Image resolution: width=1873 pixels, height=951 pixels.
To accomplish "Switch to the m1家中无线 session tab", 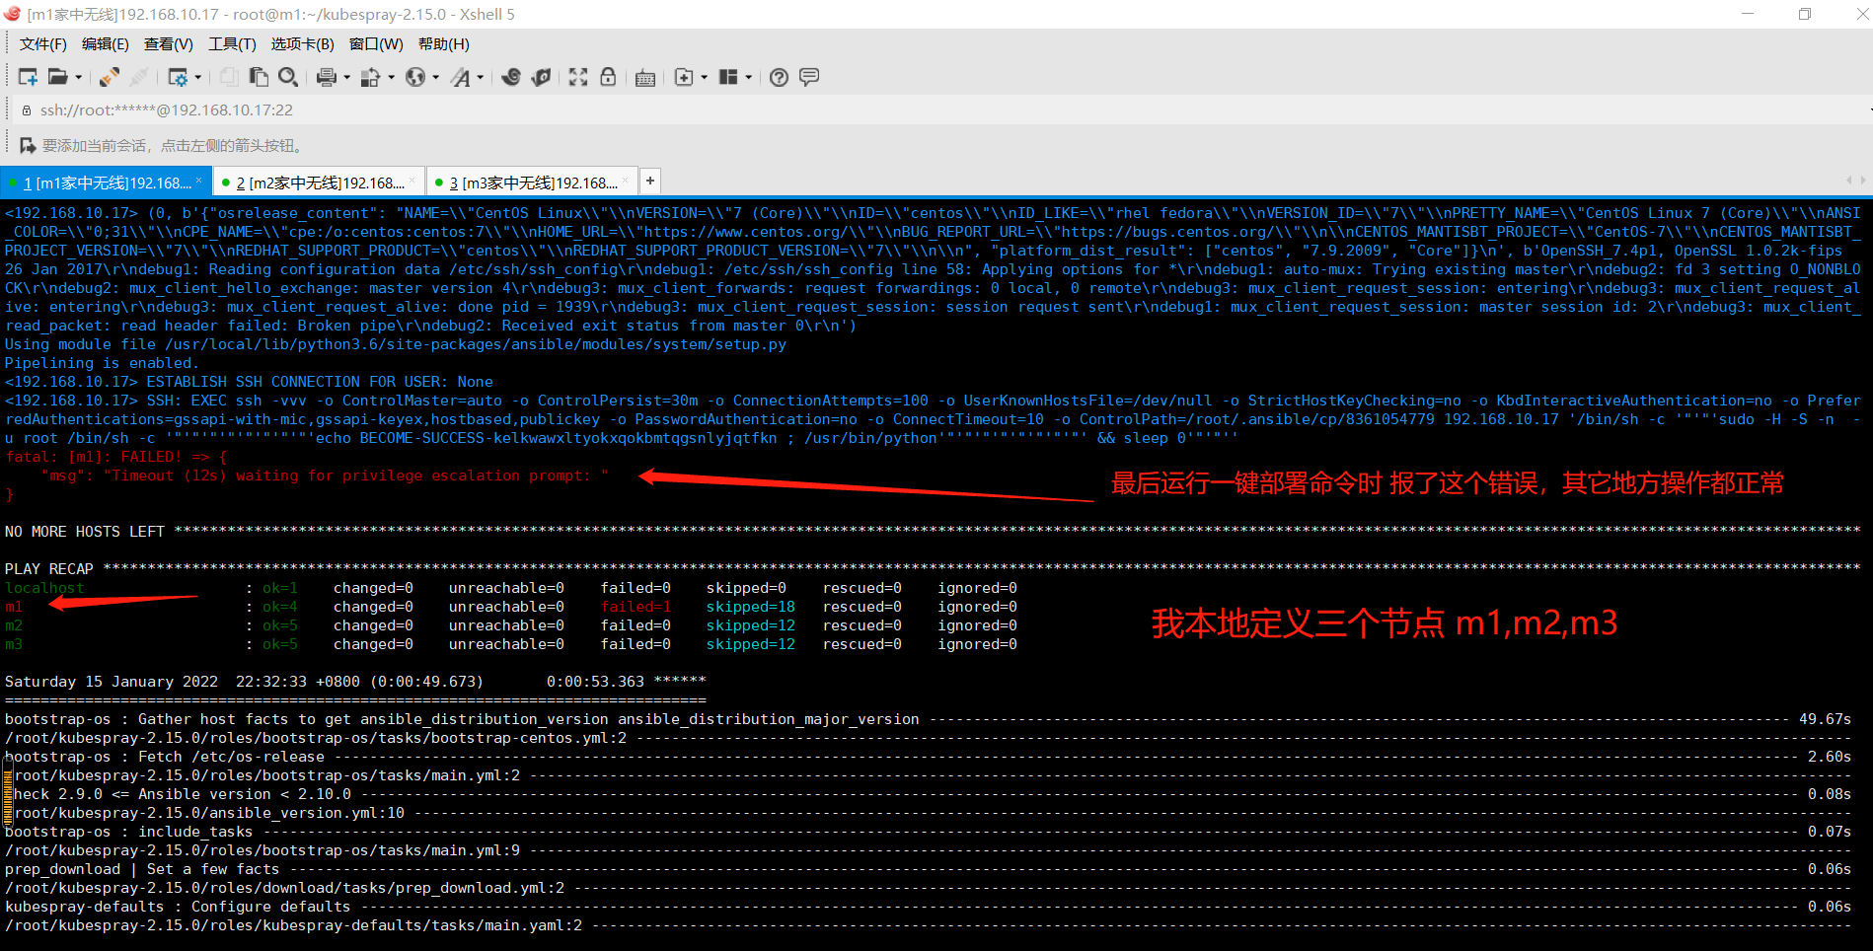I will (106, 183).
